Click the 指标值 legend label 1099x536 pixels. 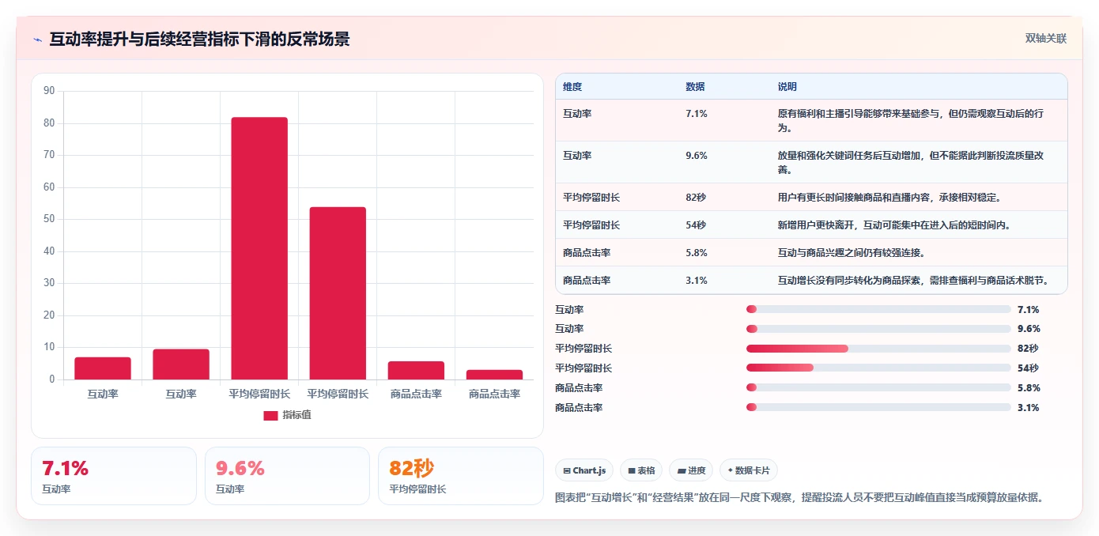click(297, 415)
